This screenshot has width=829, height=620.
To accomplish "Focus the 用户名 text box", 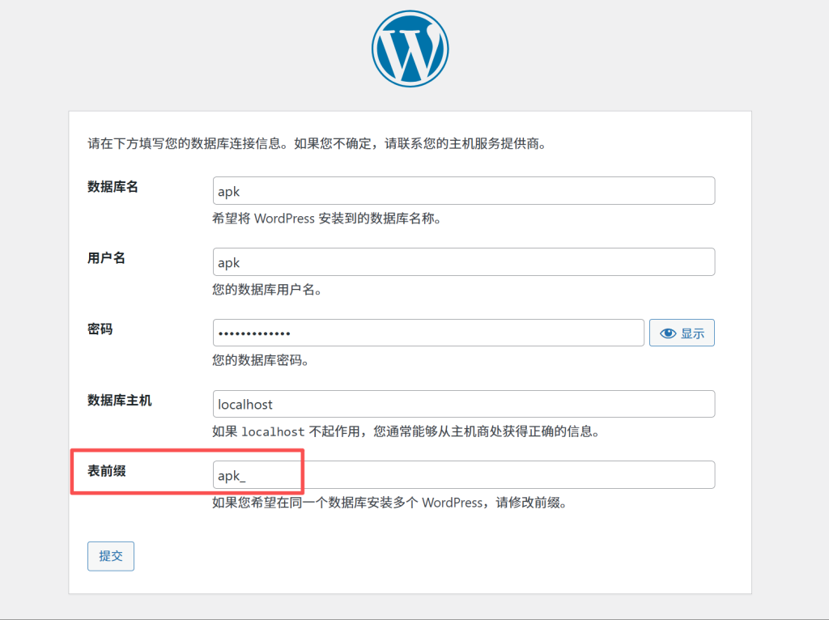I will pyautogui.click(x=463, y=262).
